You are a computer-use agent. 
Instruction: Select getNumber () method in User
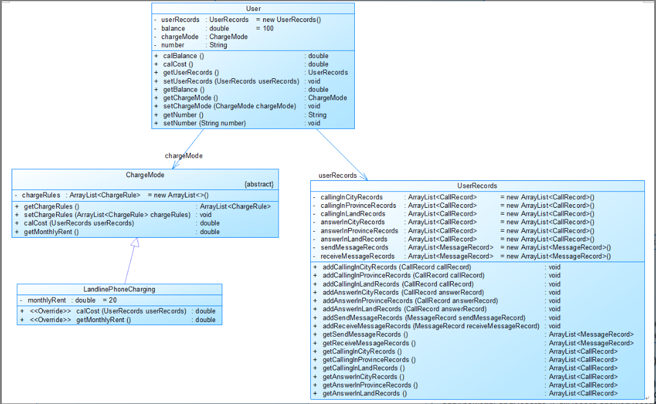[x=240, y=115]
